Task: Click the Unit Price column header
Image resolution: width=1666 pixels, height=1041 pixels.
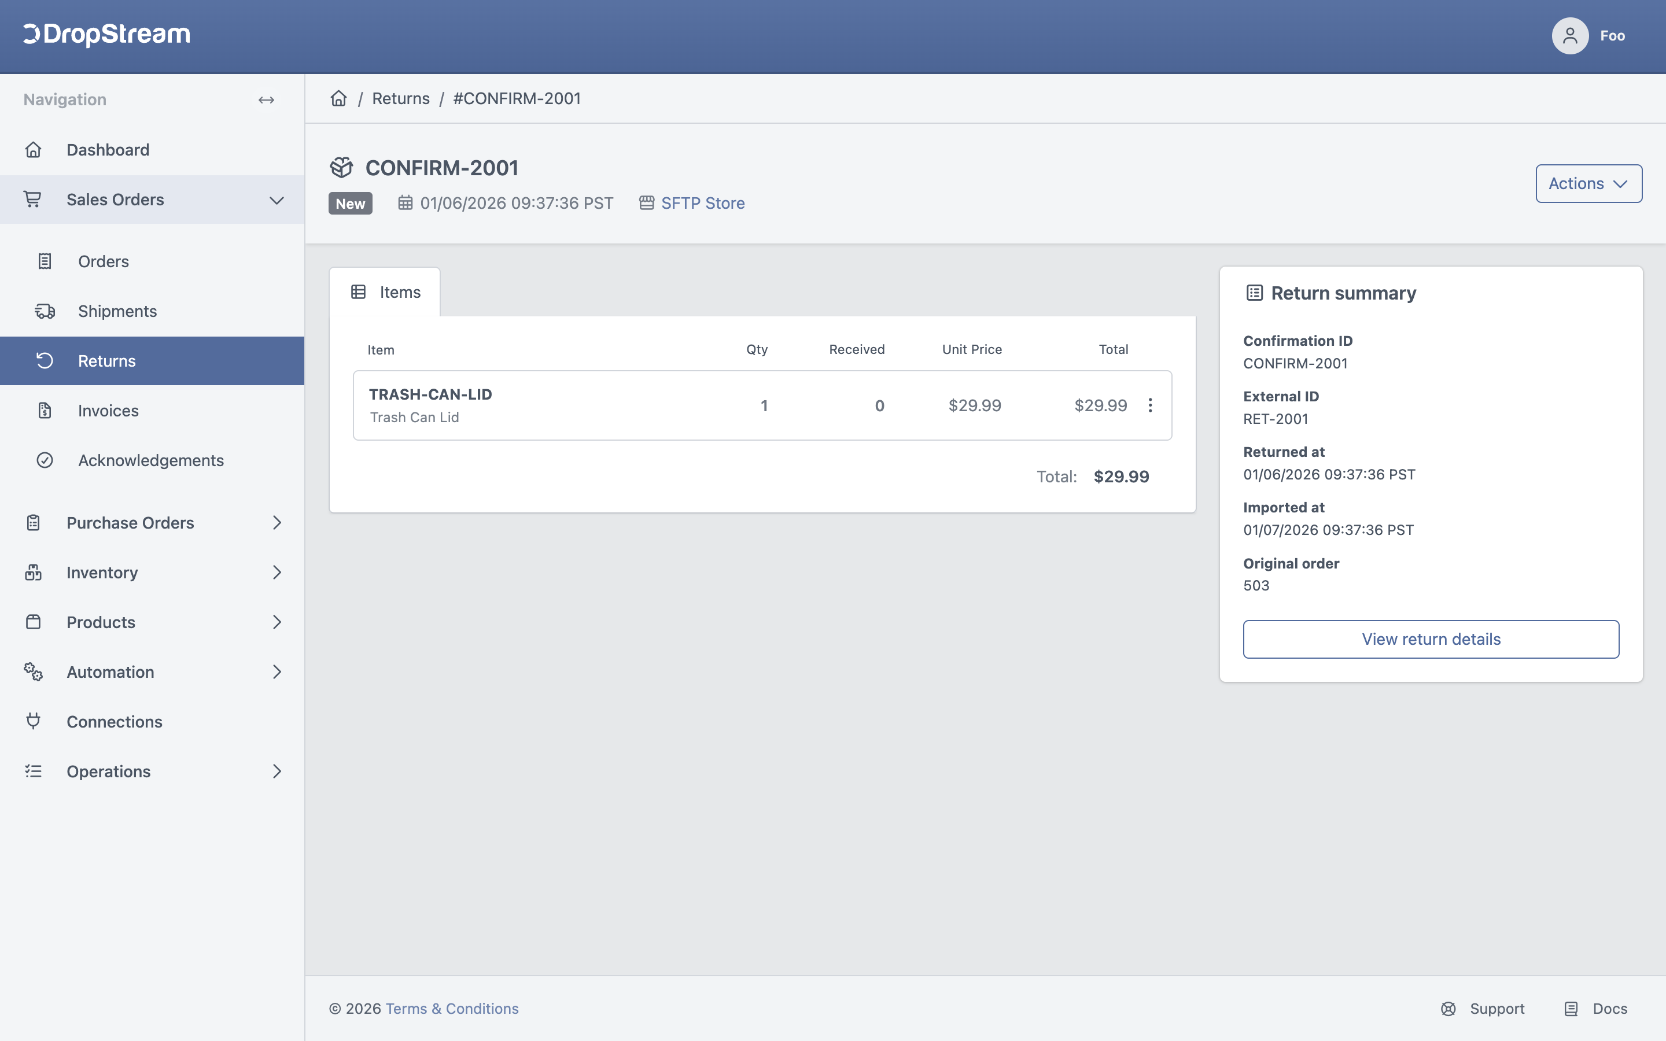Action: 971,349
